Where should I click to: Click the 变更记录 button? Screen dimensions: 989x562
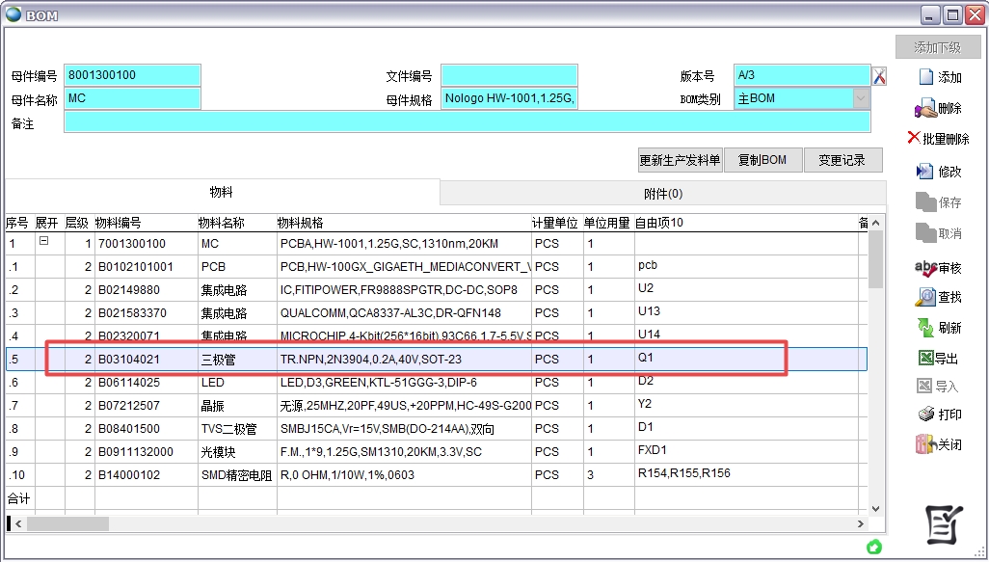coord(842,161)
